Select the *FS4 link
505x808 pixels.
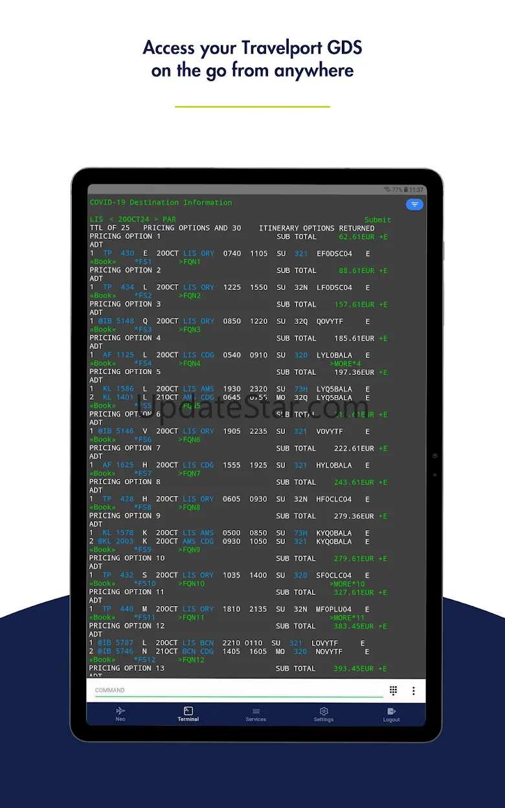tap(142, 364)
